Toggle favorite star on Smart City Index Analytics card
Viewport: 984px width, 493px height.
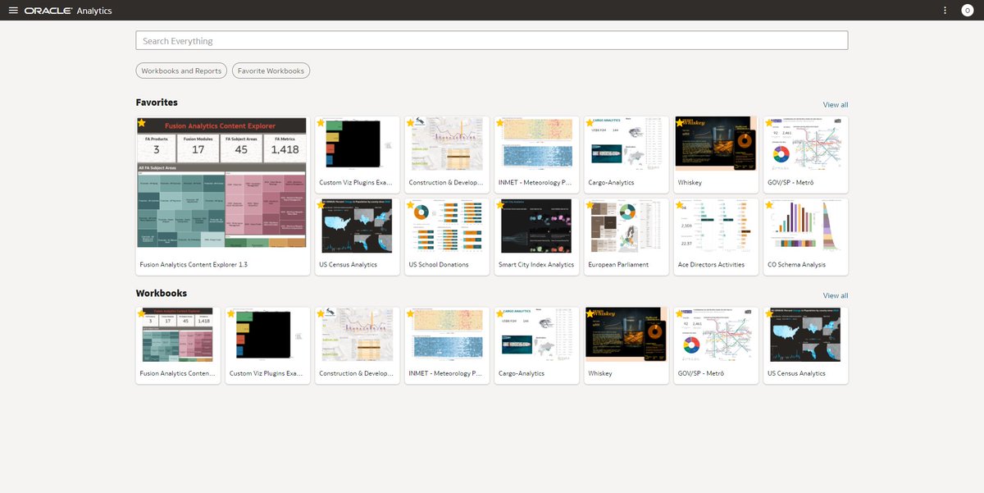click(499, 205)
